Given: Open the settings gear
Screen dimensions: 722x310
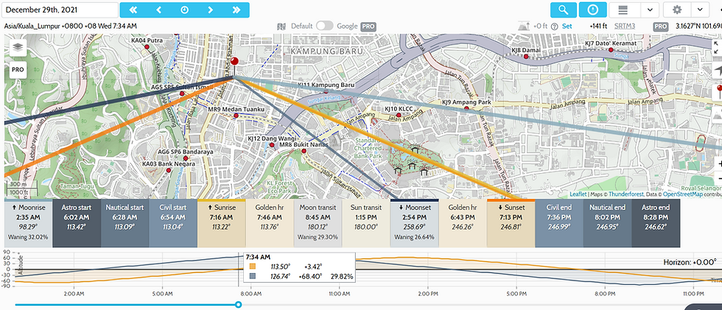Looking at the screenshot, I should pyautogui.click(x=677, y=10).
